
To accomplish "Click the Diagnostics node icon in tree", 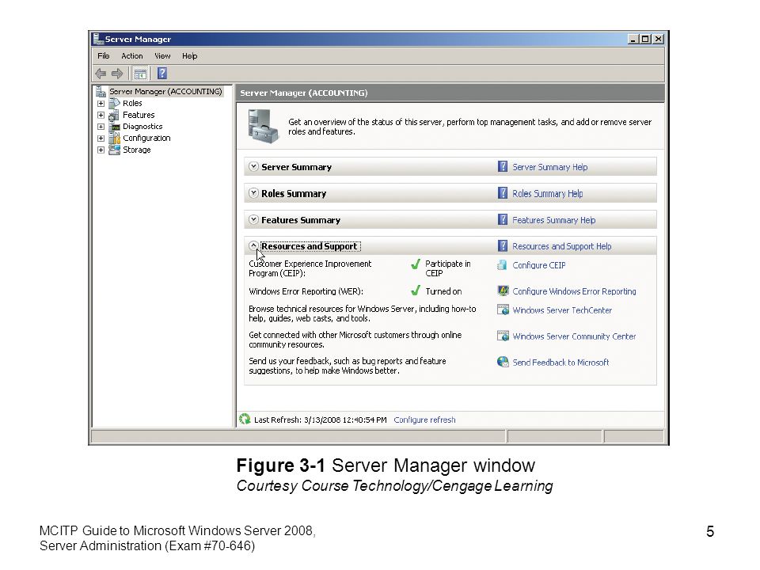I will pos(114,127).
